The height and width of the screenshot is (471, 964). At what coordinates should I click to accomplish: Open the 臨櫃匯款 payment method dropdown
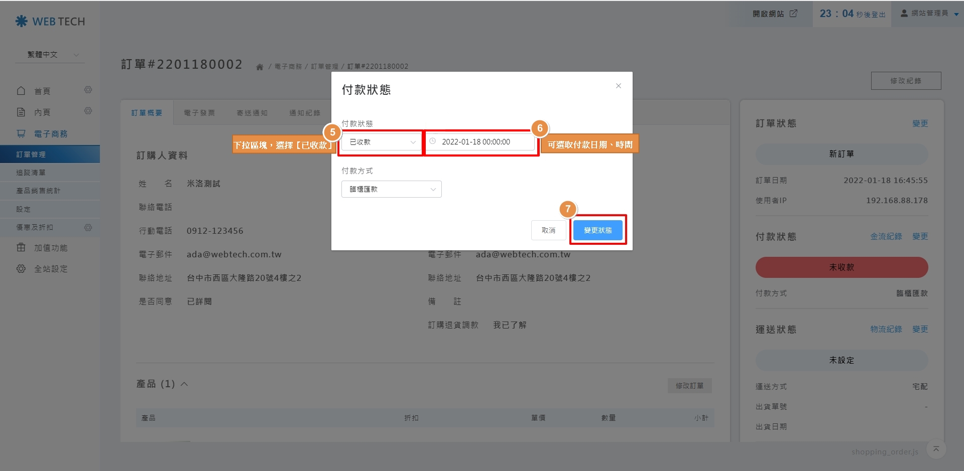coord(391,189)
